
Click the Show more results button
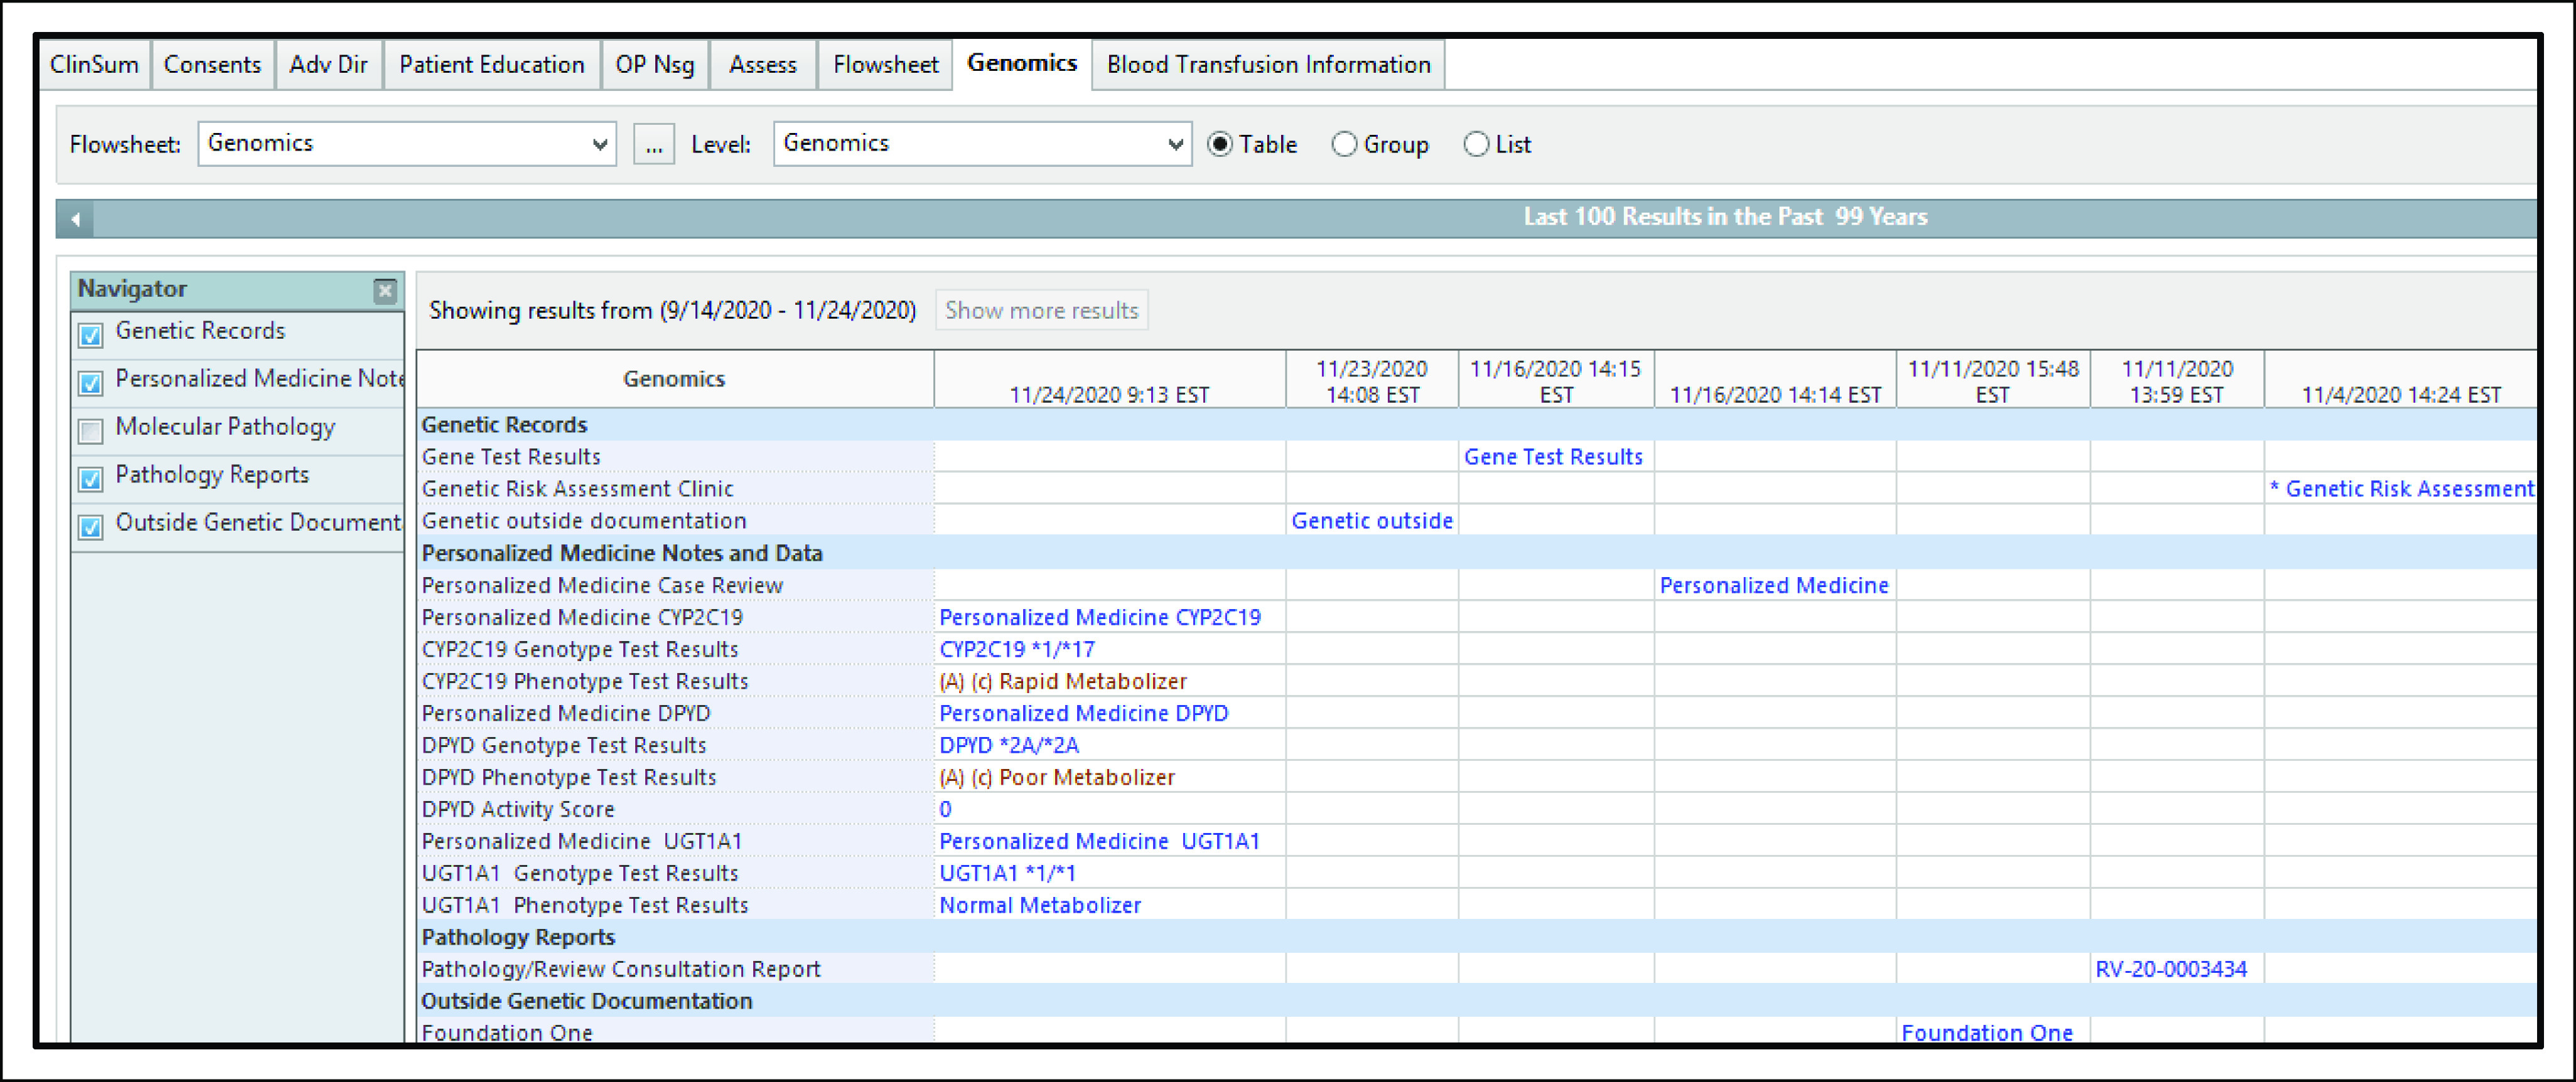(x=1042, y=310)
